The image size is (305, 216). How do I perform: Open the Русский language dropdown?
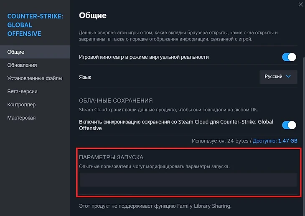[x=278, y=77]
